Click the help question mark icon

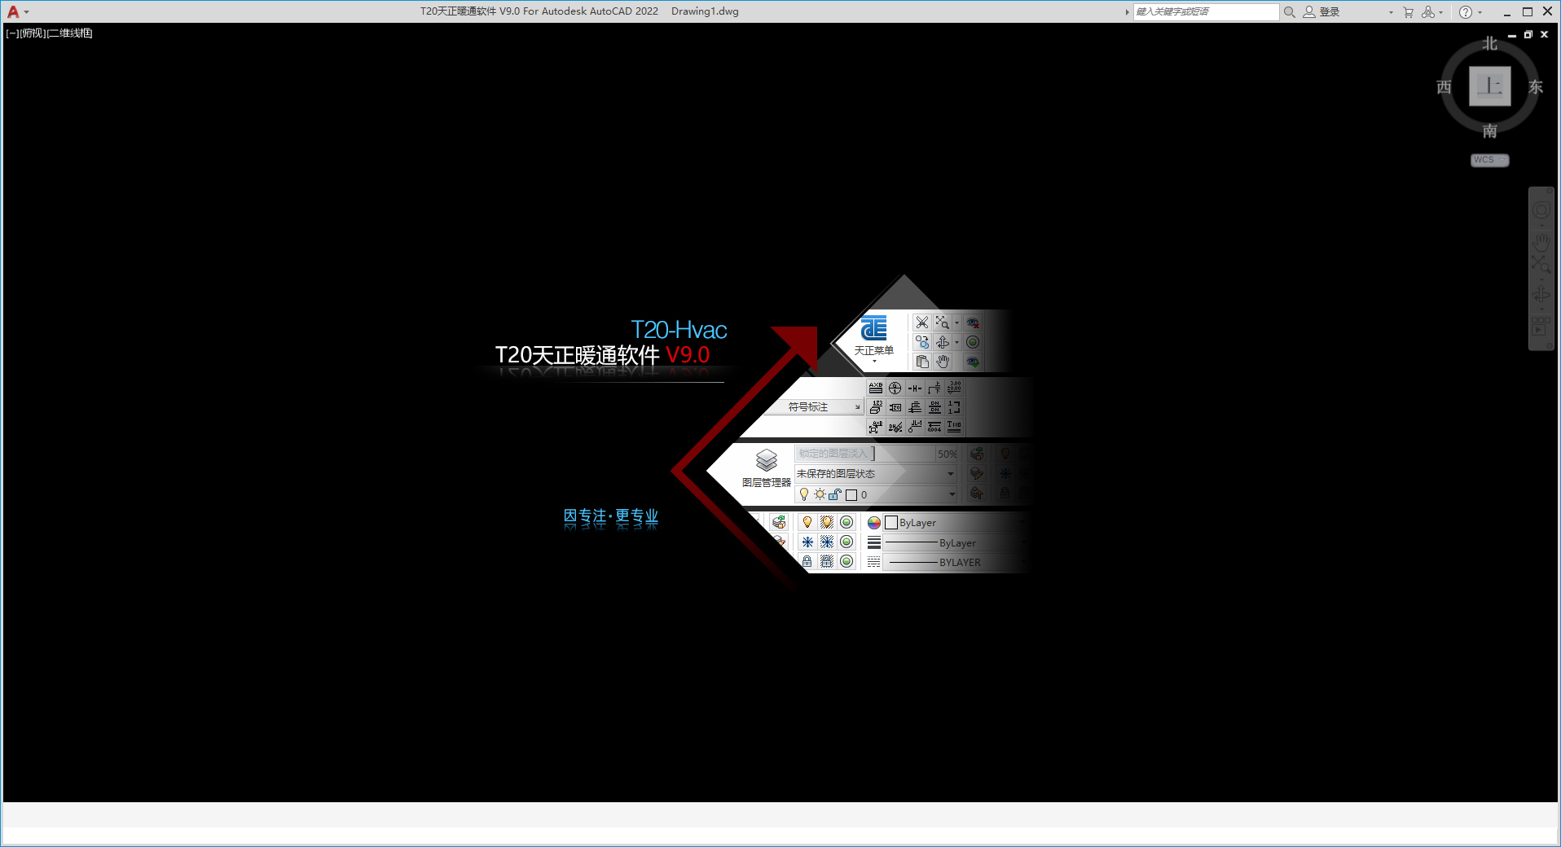tap(1465, 12)
